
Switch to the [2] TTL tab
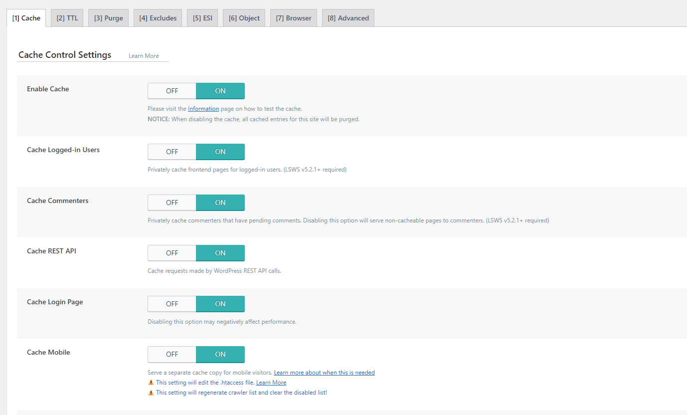(66, 17)
